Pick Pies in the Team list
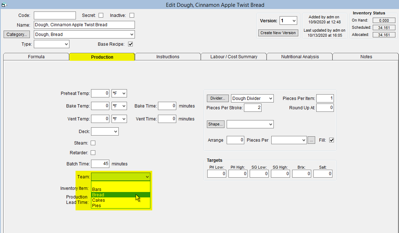 click(x=121, y=206)
